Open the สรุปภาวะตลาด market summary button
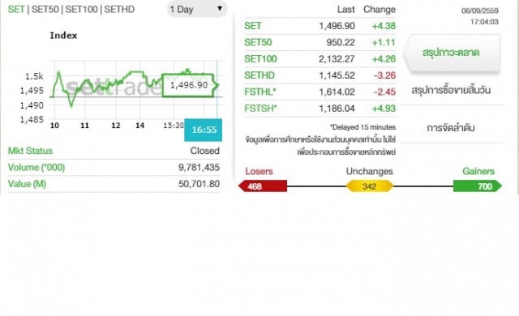 (x=452, y=53)
